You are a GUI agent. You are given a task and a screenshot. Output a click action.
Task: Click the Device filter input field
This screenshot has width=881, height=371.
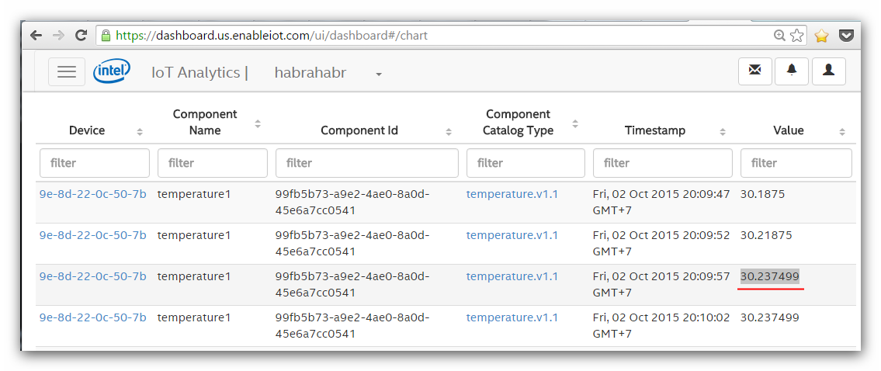click(x=94, y=163)
